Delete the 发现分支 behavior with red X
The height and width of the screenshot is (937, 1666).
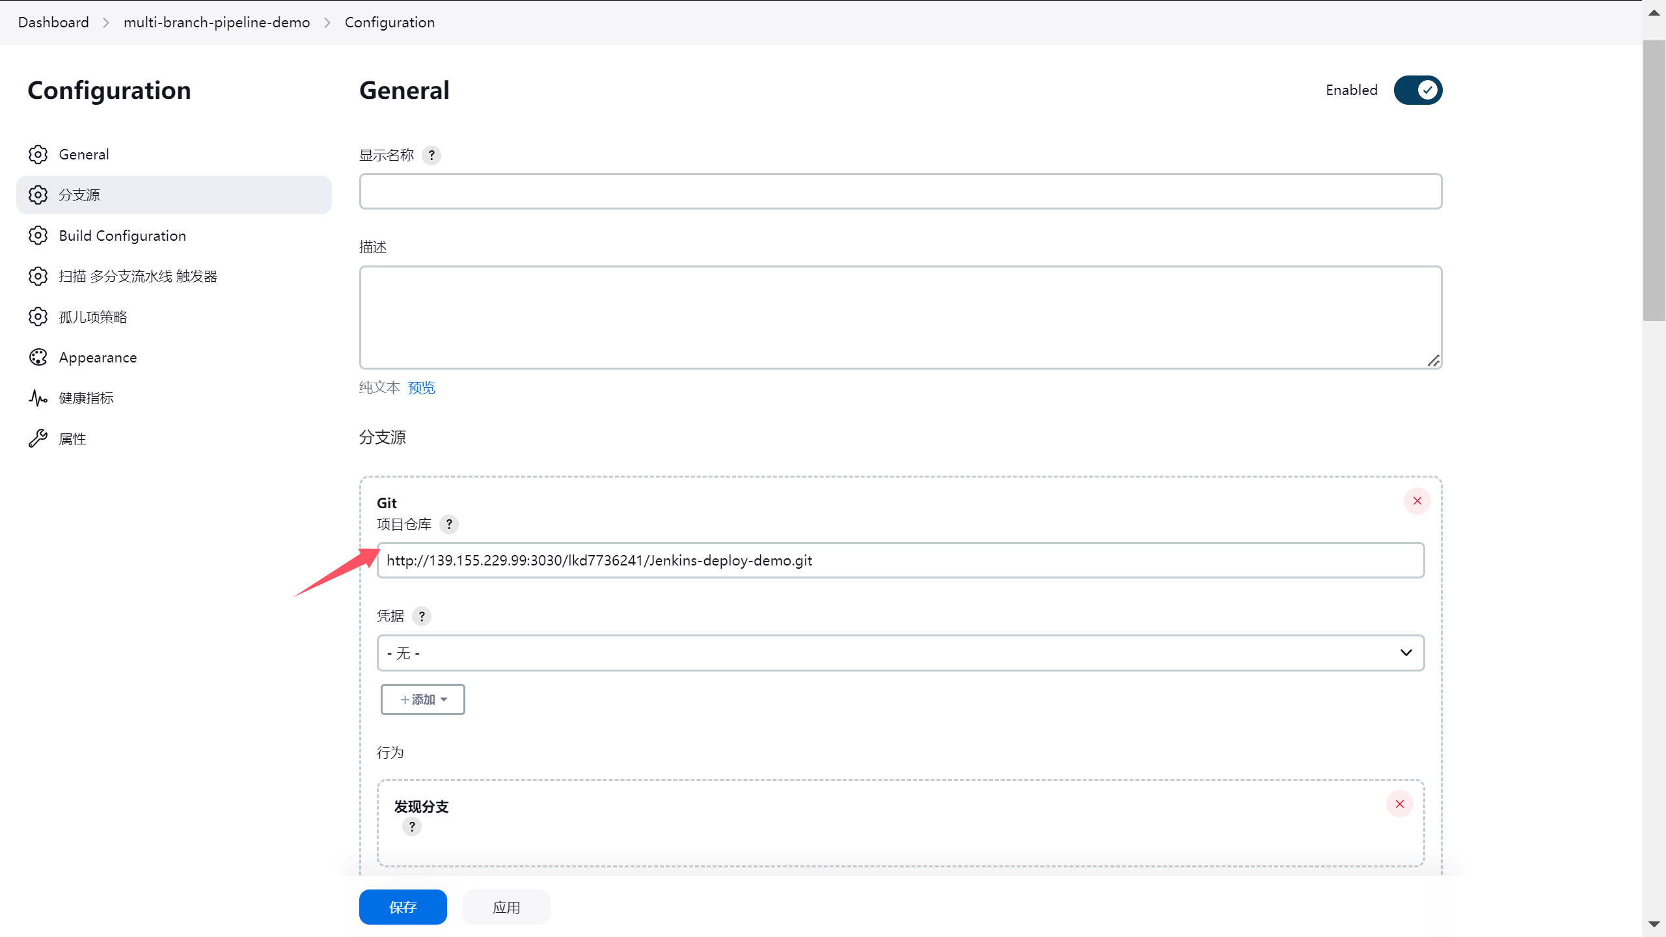(1399, 804)
